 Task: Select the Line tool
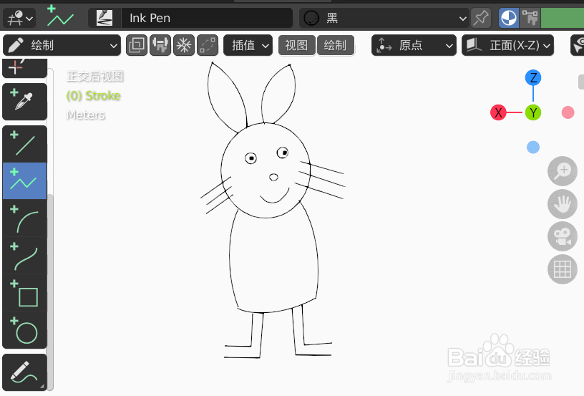pyautogui.click(x=24, y=144)
